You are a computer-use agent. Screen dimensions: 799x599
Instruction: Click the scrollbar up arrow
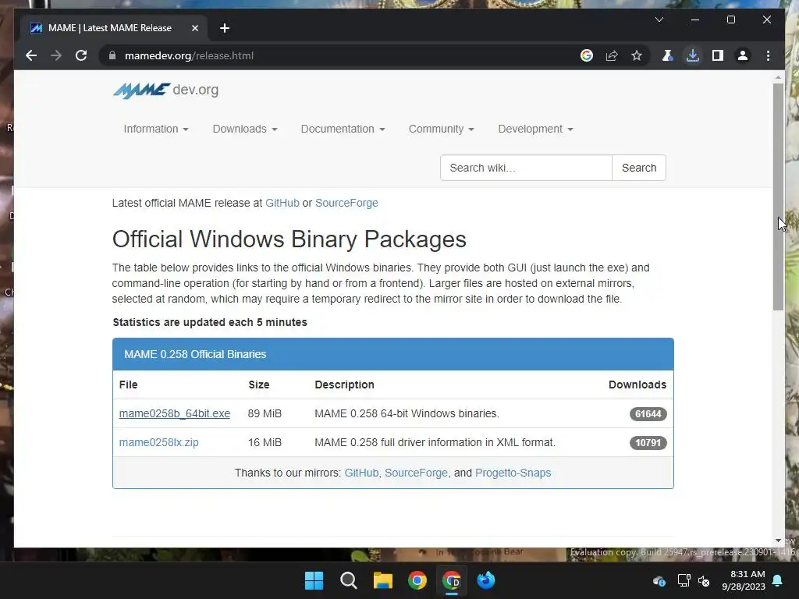click(x=778, y=77)
